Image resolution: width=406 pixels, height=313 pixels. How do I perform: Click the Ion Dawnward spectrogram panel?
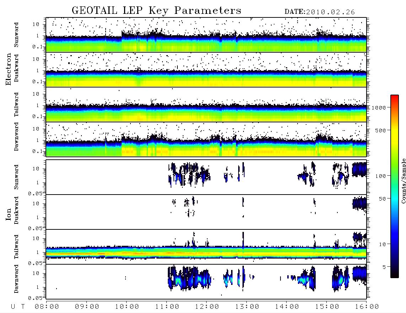coord(206,281)
